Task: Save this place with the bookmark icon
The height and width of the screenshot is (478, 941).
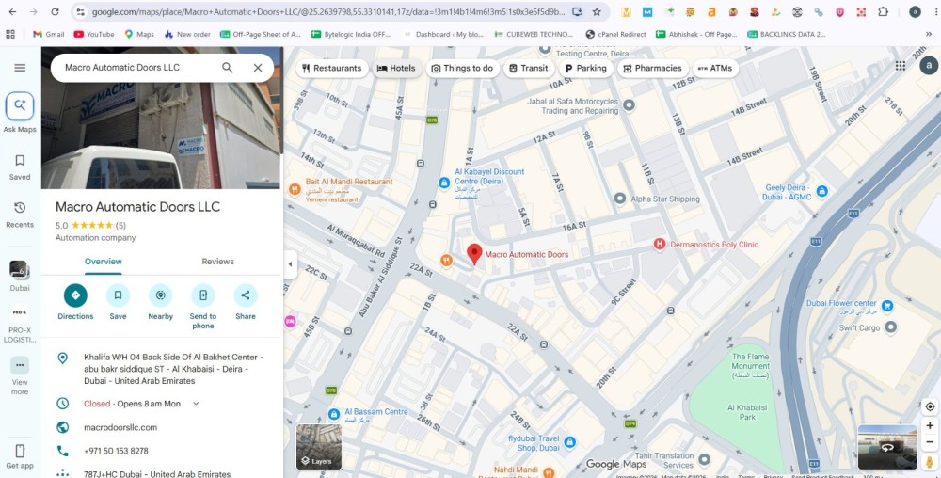Action: click(118, 295)
